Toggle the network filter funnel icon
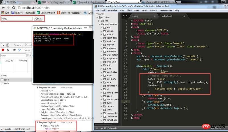This screenshot has width=228, height=132. (x=19, y=50)
